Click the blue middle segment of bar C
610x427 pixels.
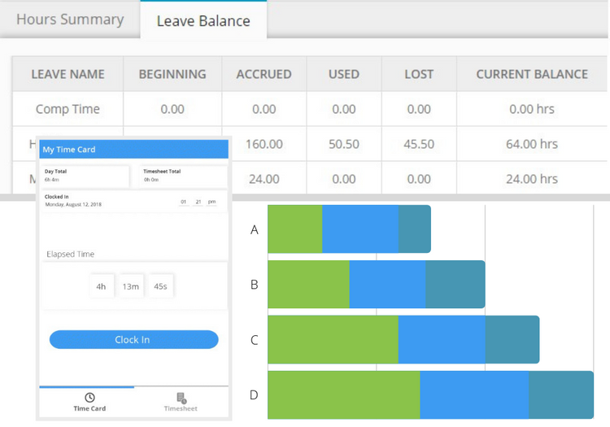(x=442, y=339)
